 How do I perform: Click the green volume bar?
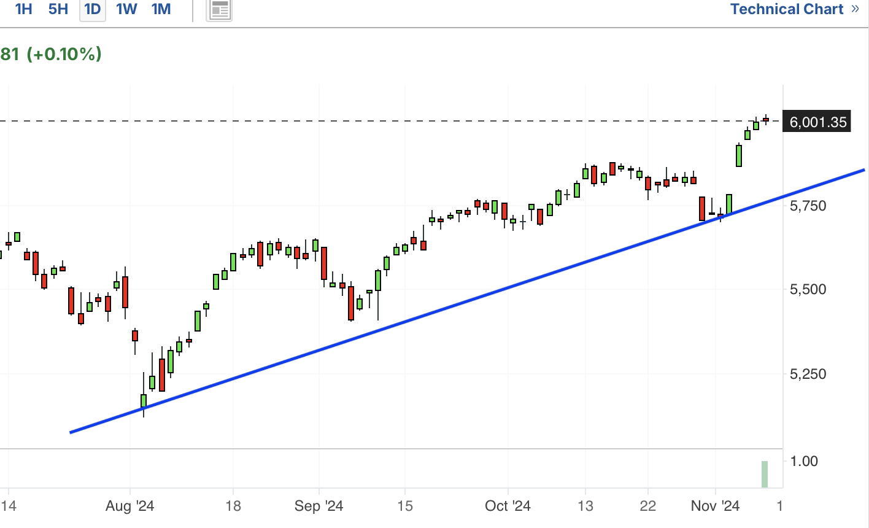click(x=765, y=474)
